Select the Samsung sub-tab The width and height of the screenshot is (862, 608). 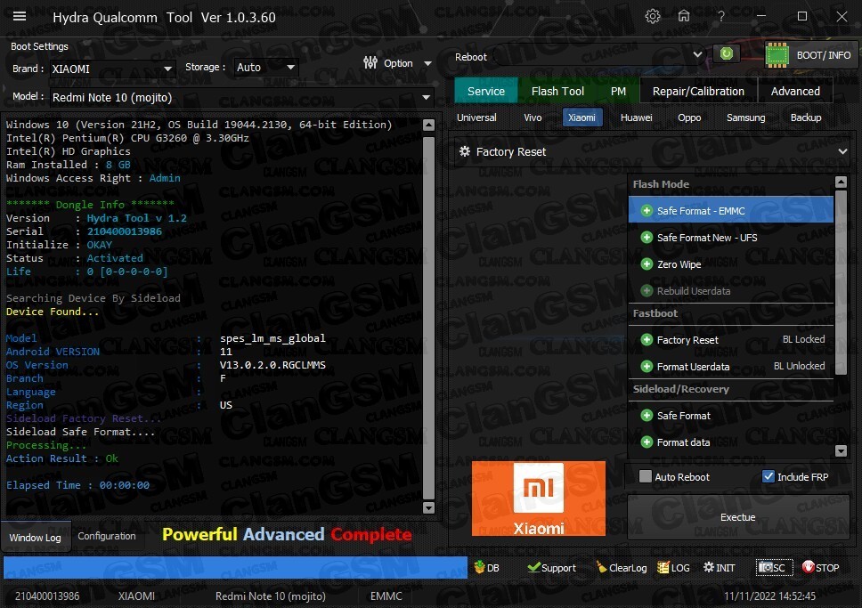(745, 118)
